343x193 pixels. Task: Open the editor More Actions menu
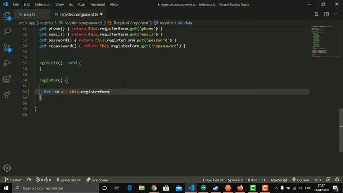[x=336, y=14]
